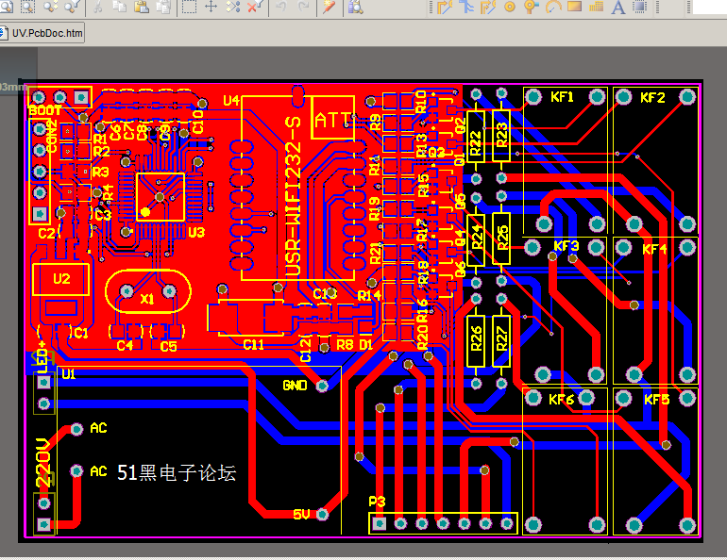Click the 5V pad label

click(x=301, y=514)
